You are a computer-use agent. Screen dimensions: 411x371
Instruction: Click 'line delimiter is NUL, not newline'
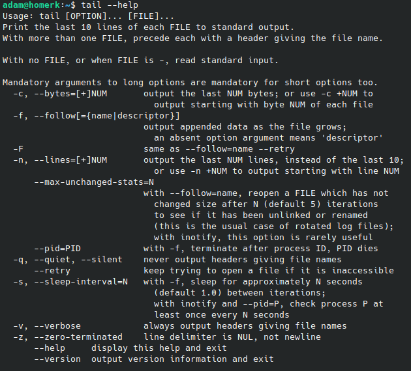(232, 337)
